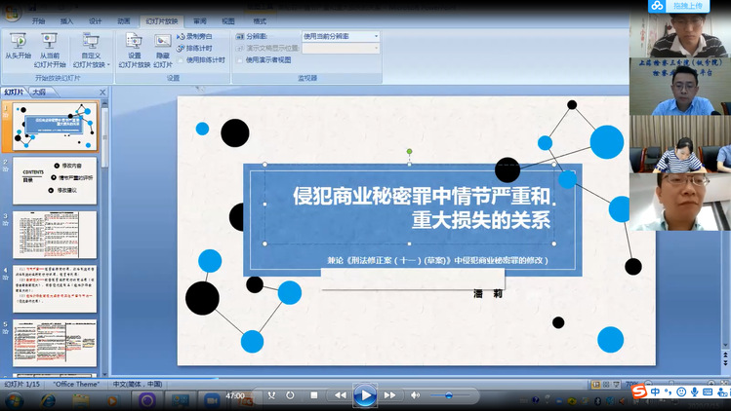Click Hide Slide (隐藏幻灯片) icon
Viewport: 731px width, 411px height.
tap(162, 48)
